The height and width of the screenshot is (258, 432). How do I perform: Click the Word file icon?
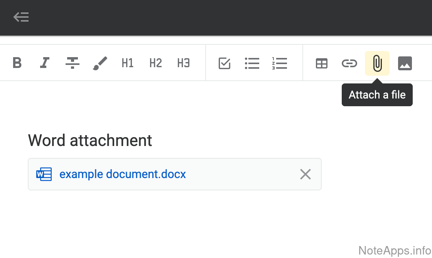point(44,174)
